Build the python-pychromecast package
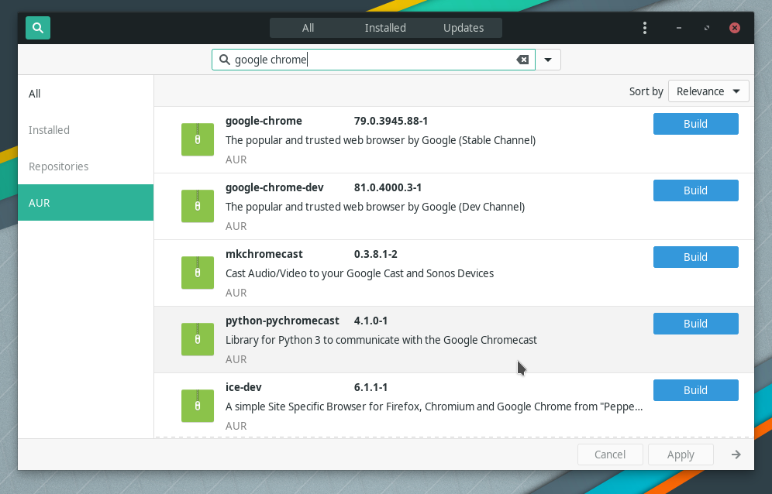 point(696,323)
